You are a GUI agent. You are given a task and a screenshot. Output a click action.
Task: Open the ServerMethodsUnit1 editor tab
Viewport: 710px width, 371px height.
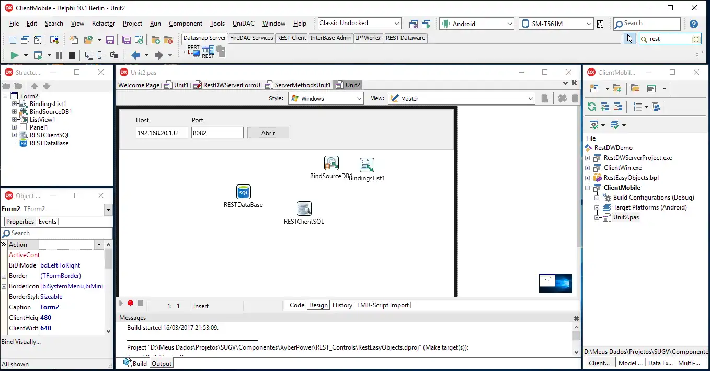pyautogui.click(x=298, y=85)
